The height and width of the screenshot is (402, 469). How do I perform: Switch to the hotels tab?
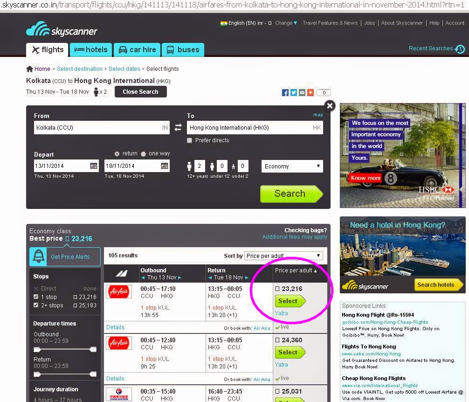point(91,50)
